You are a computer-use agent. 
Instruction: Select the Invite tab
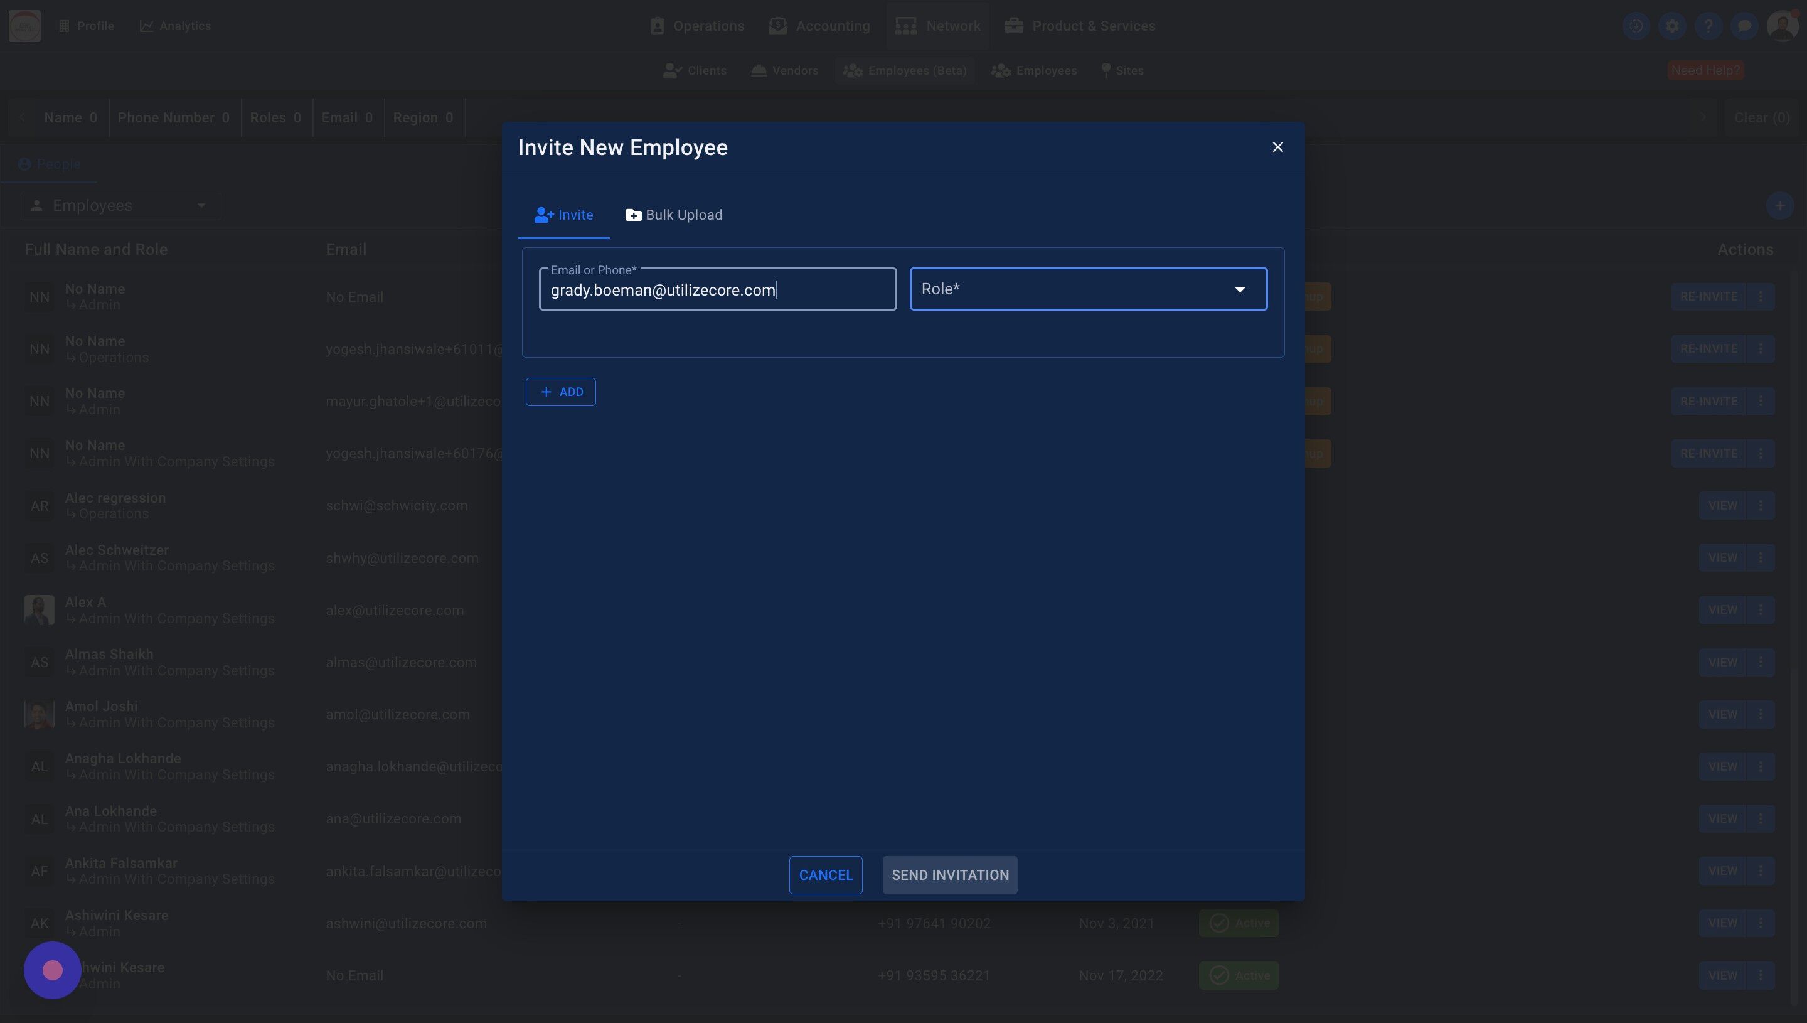point(563,215)
